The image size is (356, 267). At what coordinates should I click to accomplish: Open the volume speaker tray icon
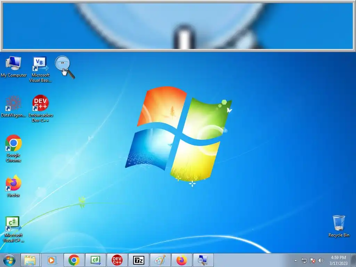321,260
